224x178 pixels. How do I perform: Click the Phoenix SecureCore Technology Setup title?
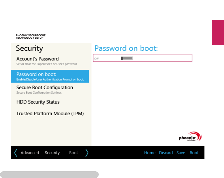click(31, 36)
